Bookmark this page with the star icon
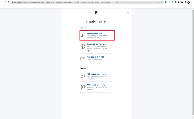194x119 pixels. click(x=162, y=2)
